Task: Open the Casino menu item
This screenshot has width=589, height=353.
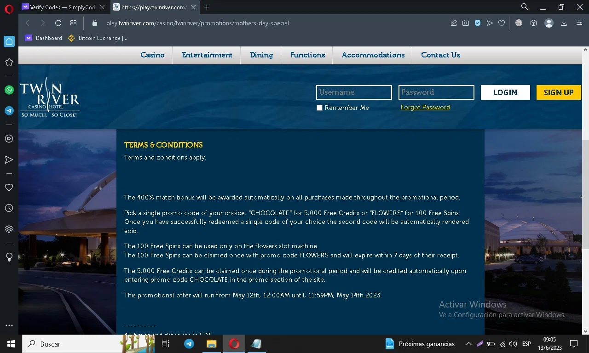Action: [152, 55]
